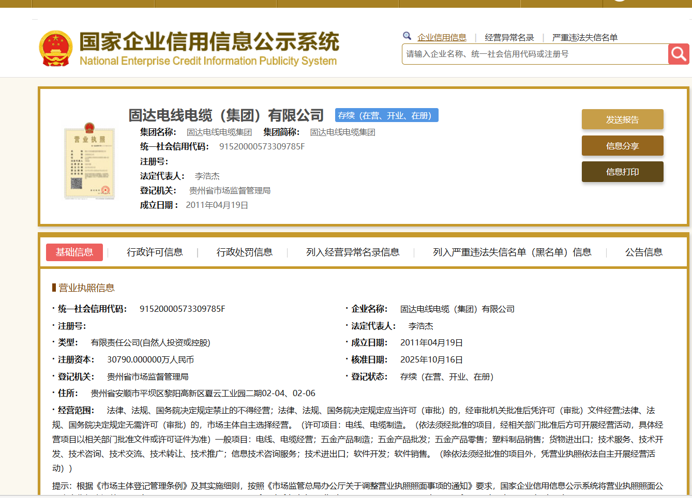This screenshot has width=692, height=498.
Task: Open the business license thumbnail image
Action: pyautogui.click(x=89, y=161)
